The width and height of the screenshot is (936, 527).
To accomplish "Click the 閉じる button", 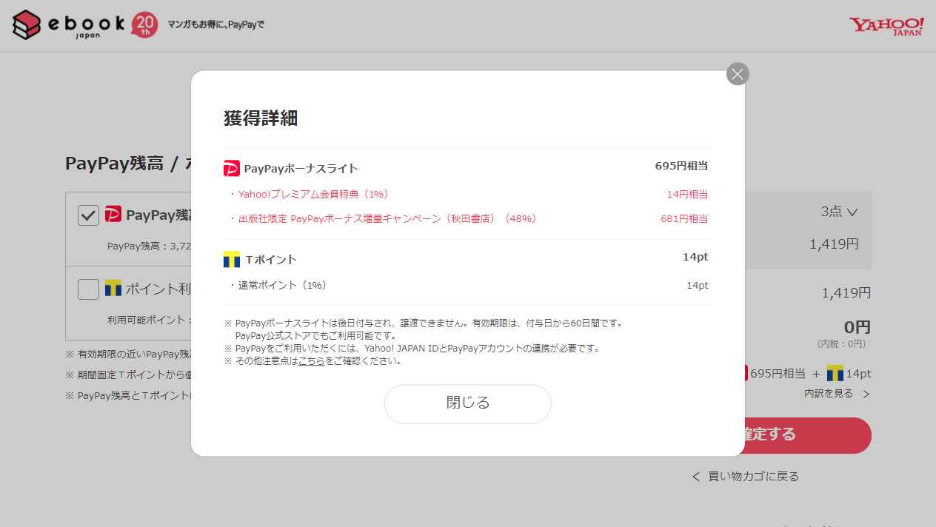I will pyautogui.click(x=468, y=403).
